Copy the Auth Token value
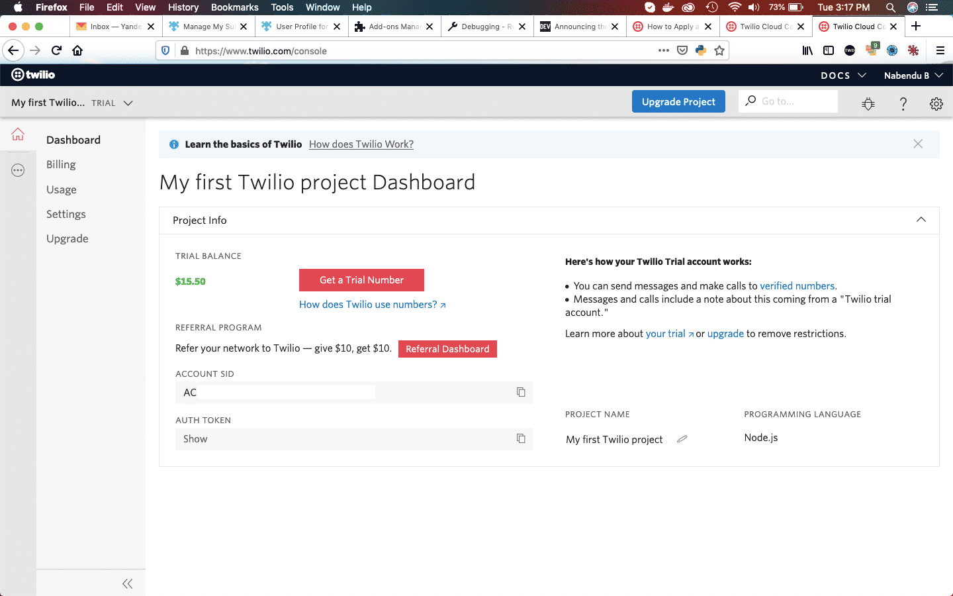953x596 pixels. point(521,438)
